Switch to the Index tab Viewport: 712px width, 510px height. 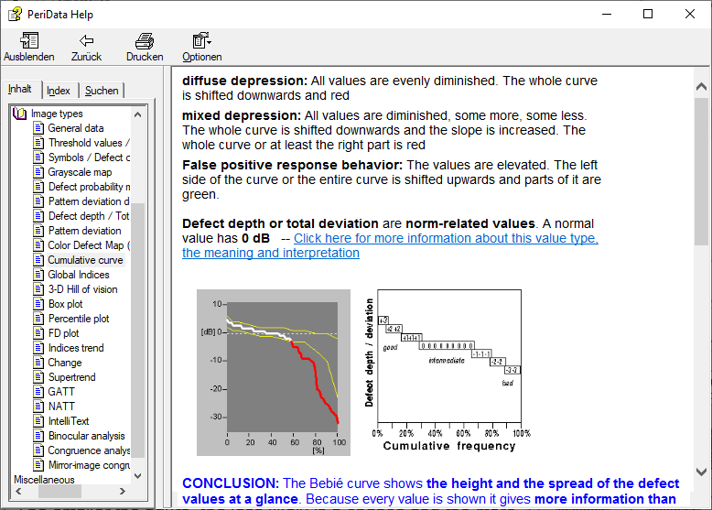pos(59,91)
